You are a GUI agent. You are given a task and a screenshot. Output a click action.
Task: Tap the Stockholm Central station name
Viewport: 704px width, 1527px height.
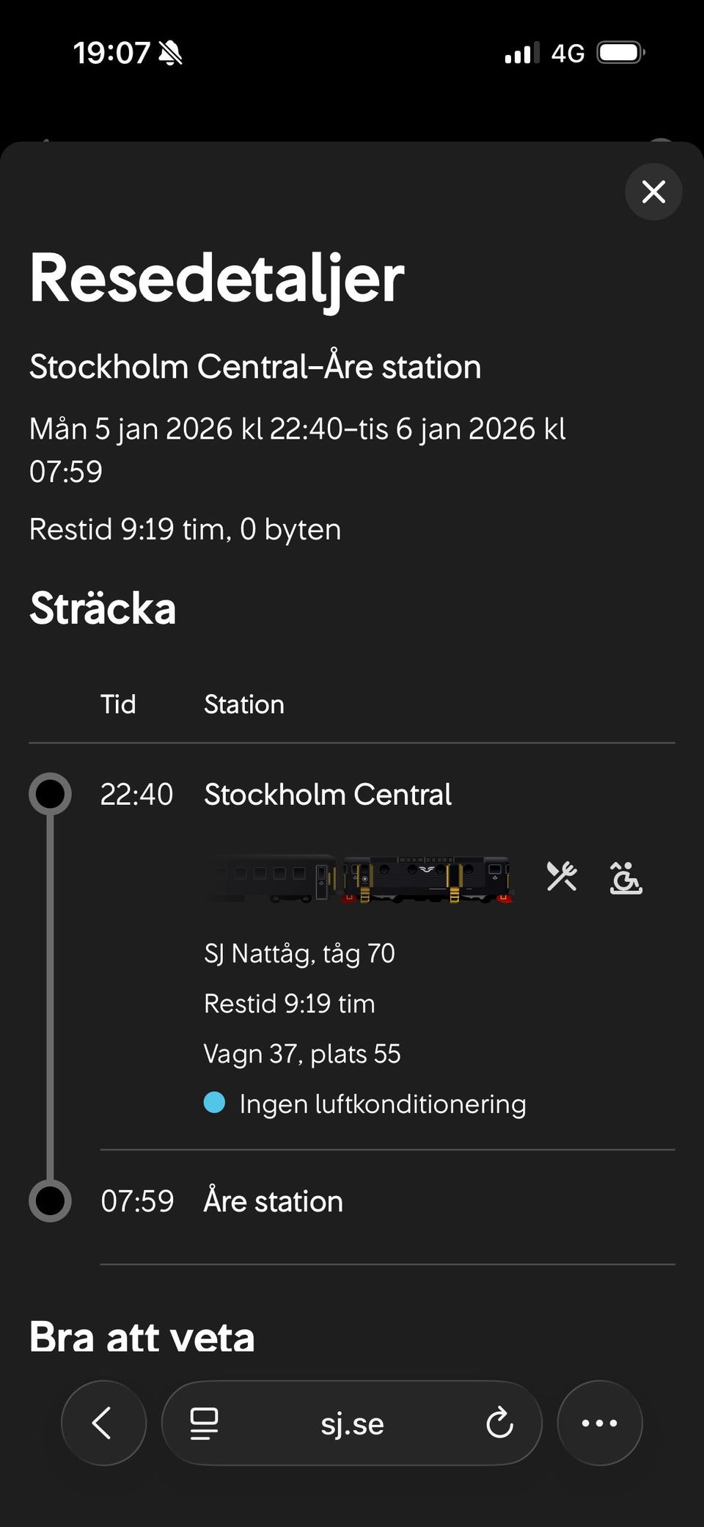(x=327, y=794)
